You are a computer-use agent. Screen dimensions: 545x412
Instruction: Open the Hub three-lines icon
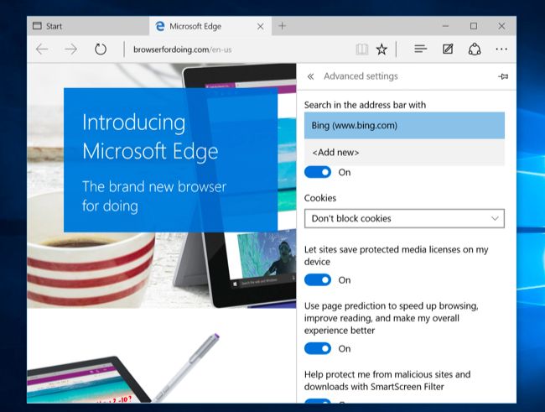click(x=421, y=49)
